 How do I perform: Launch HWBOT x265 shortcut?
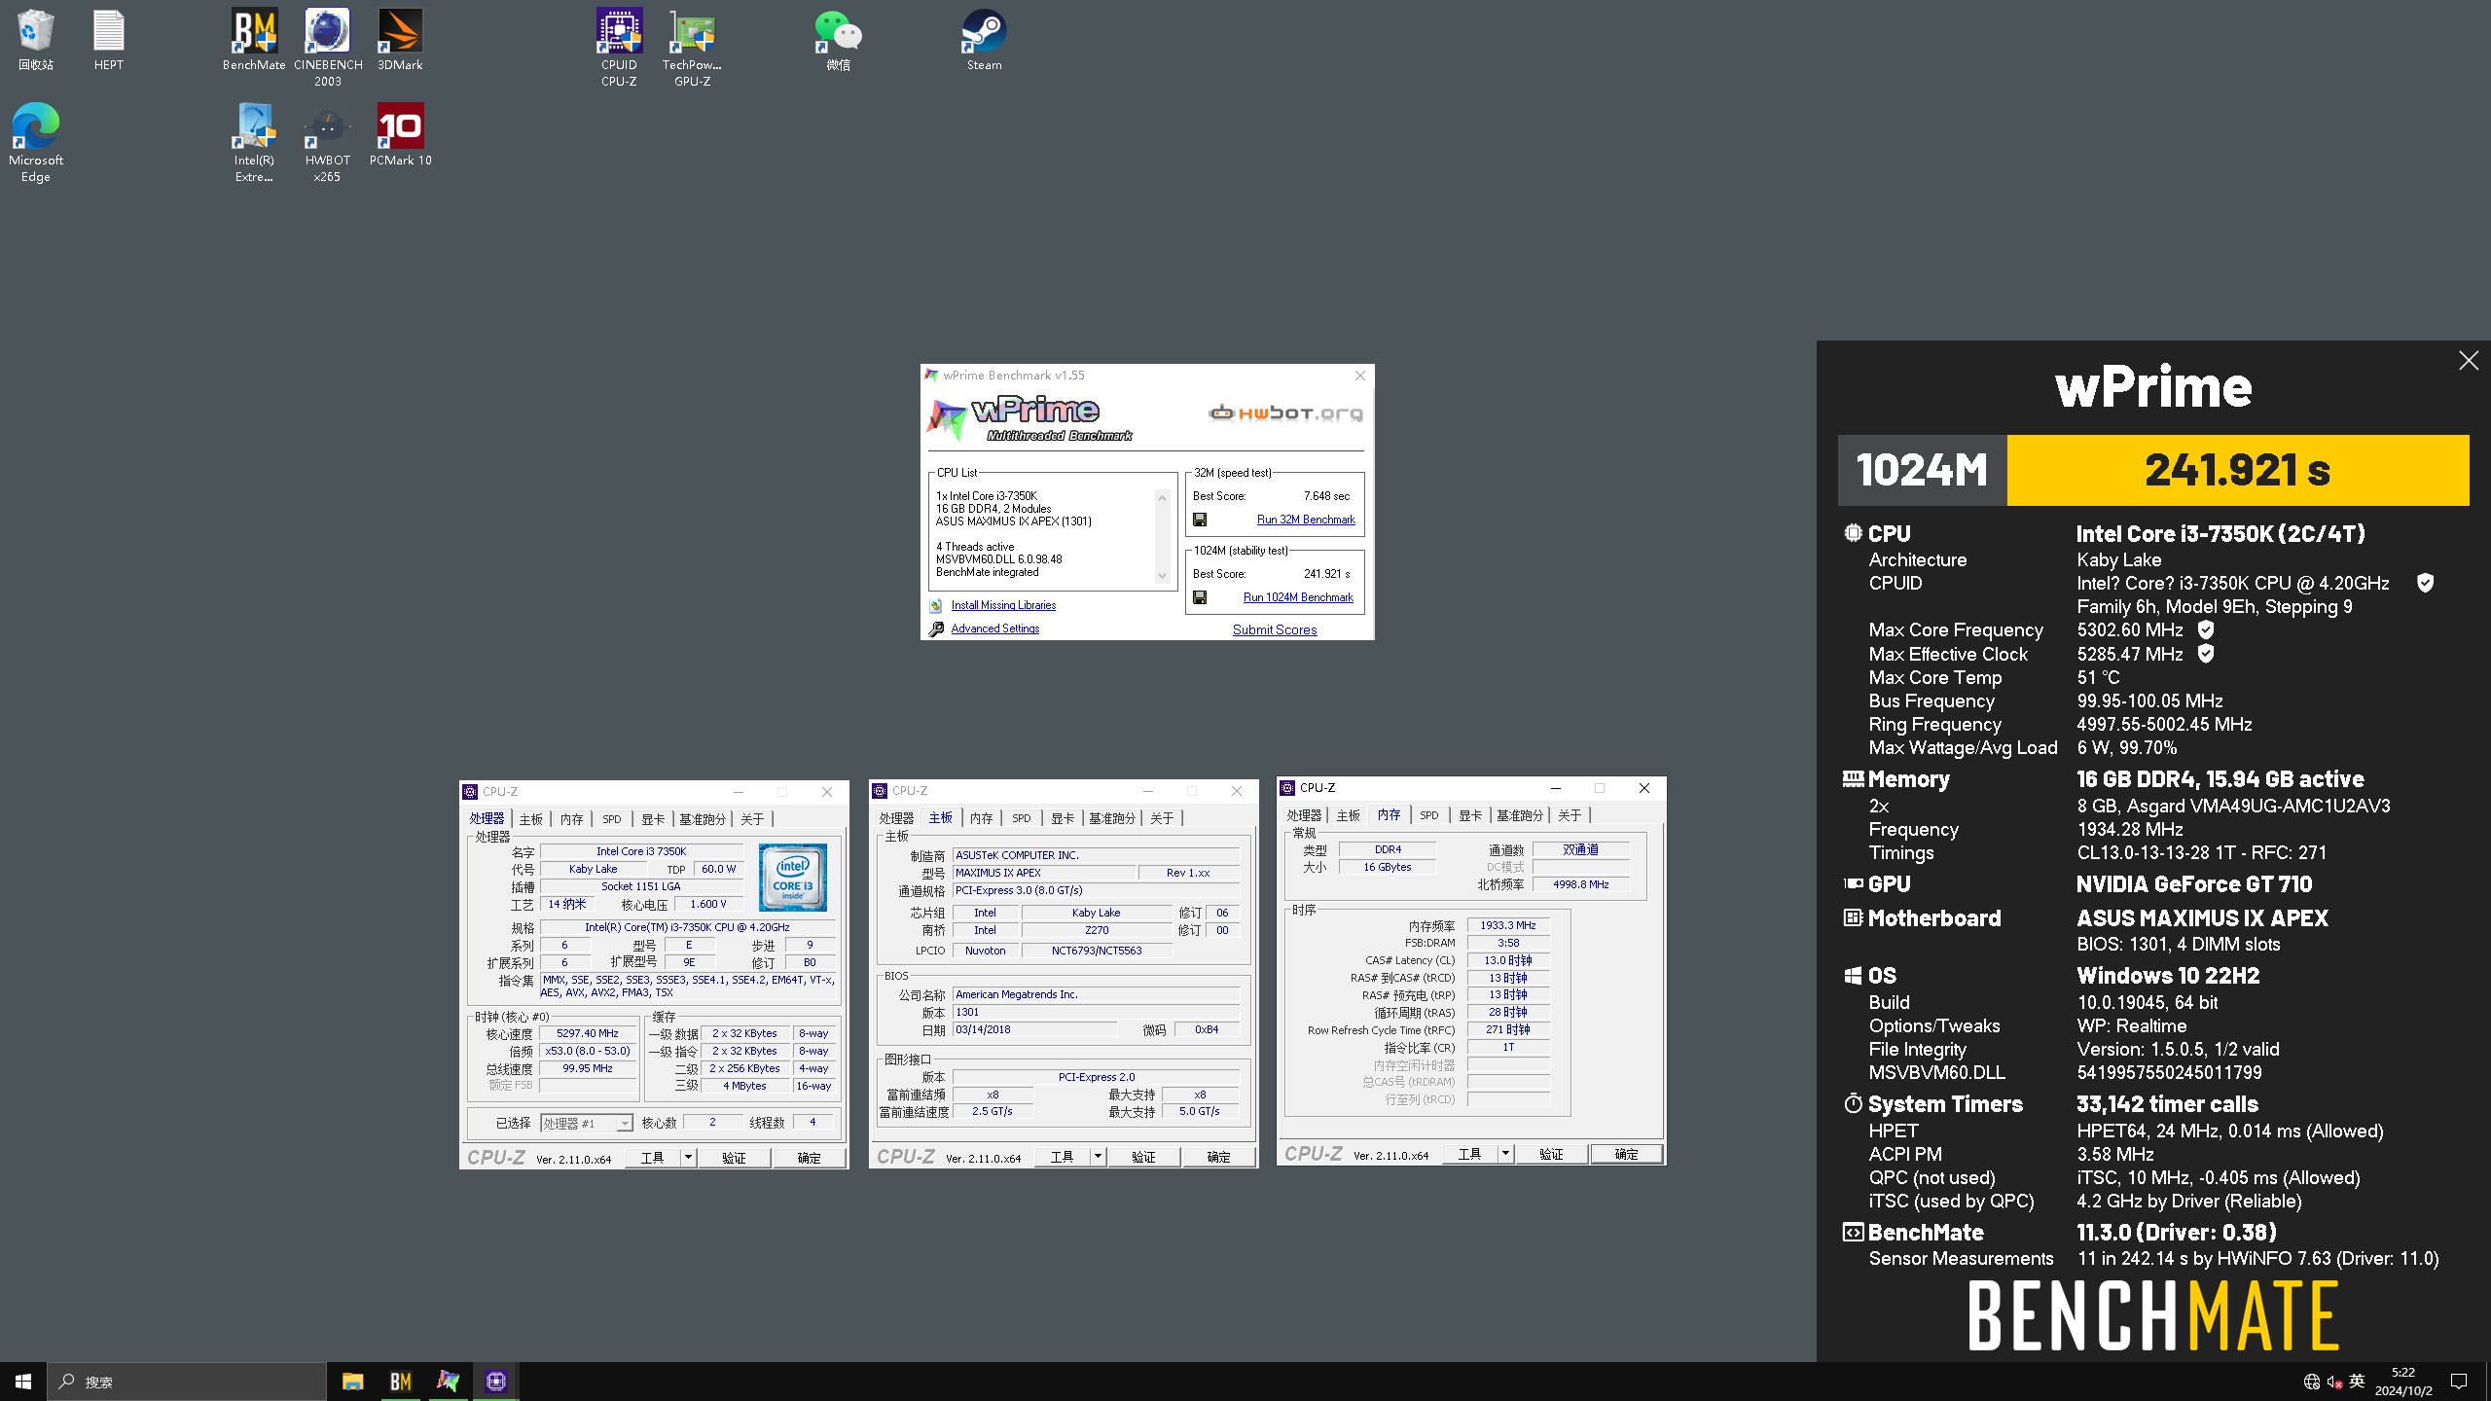(x=328, y=142)
